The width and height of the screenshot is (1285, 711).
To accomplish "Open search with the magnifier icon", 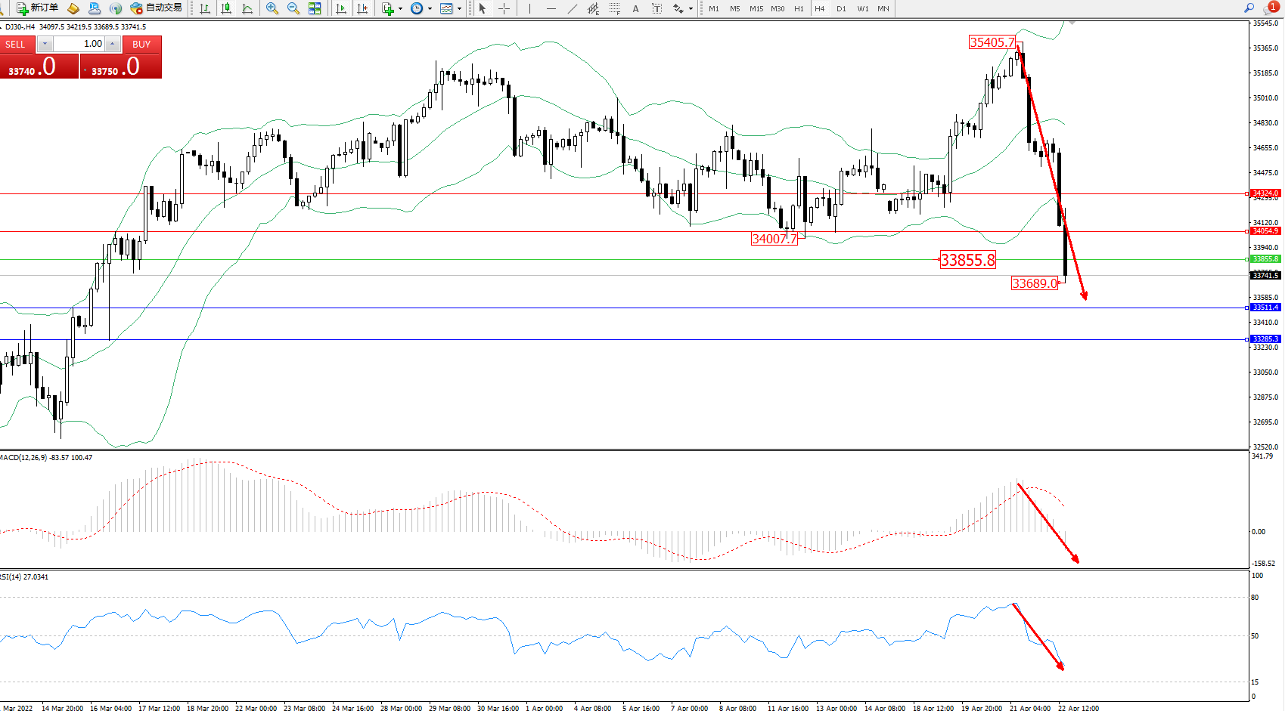I will 1249,8.
